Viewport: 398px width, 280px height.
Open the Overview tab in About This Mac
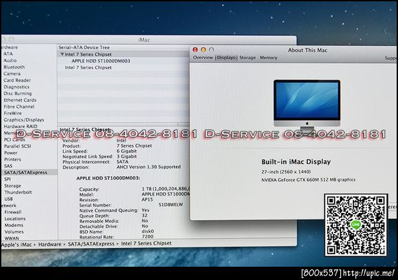(203, 58)
